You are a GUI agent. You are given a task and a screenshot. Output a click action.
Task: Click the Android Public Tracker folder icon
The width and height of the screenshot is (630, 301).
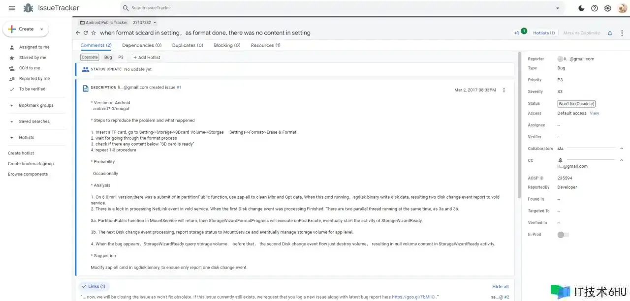[x=82, y=23]
